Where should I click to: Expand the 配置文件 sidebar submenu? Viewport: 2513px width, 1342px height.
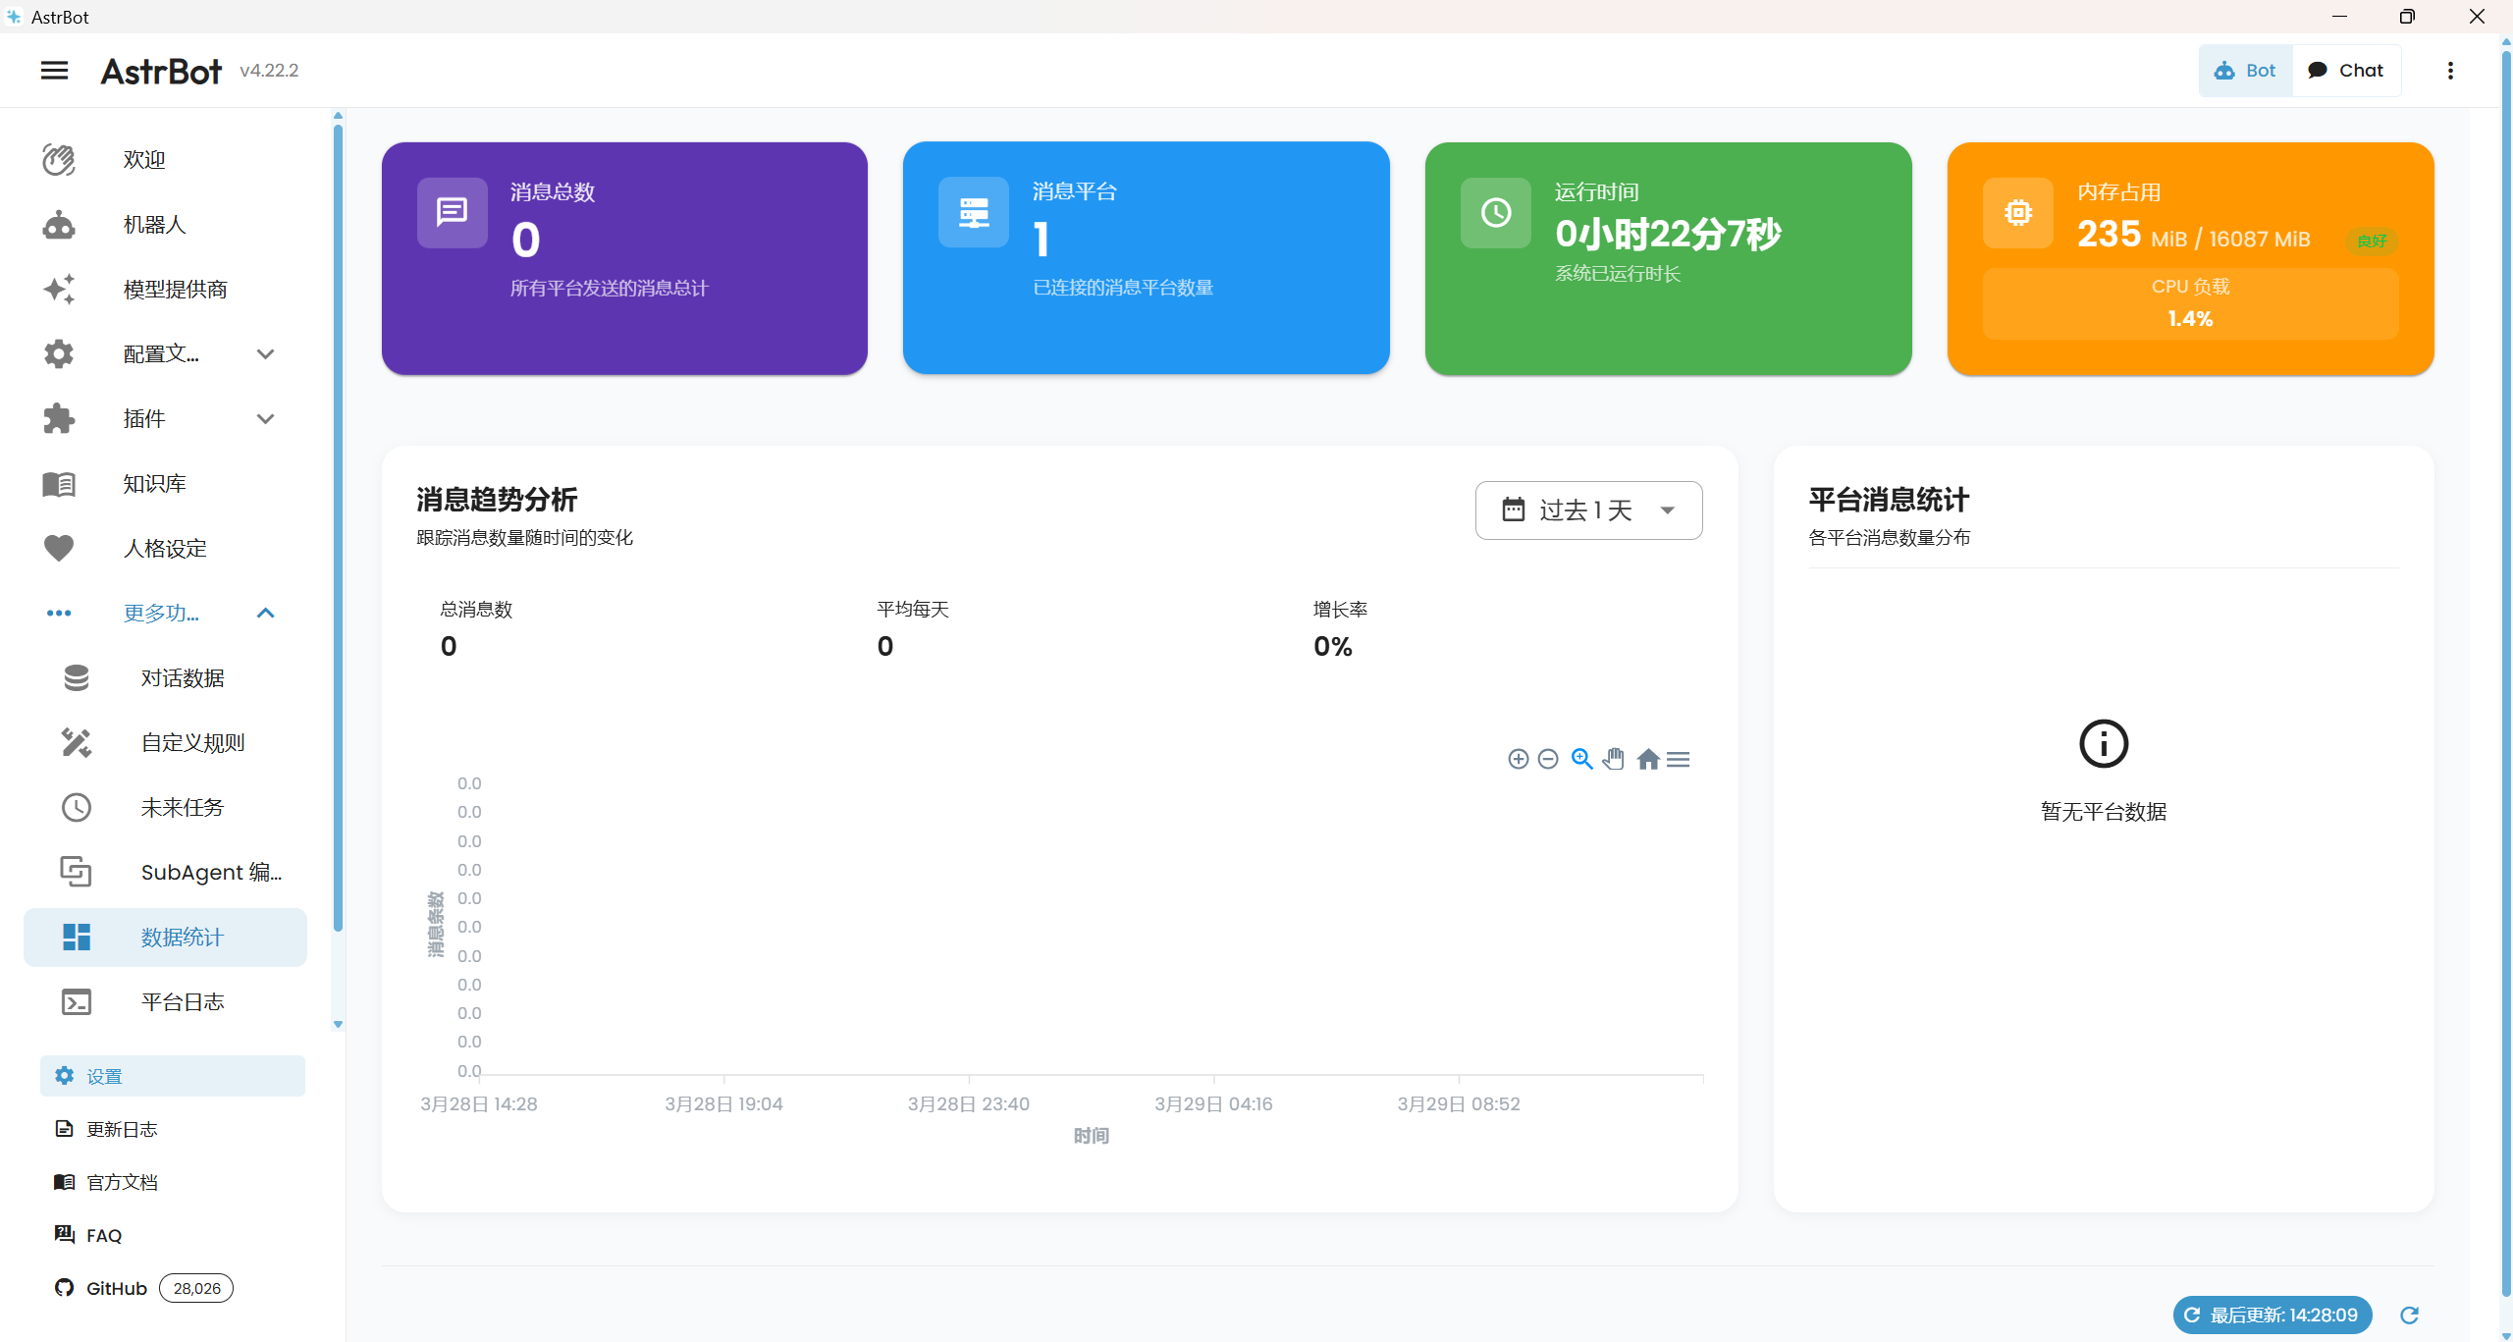[x=162, y=353]
